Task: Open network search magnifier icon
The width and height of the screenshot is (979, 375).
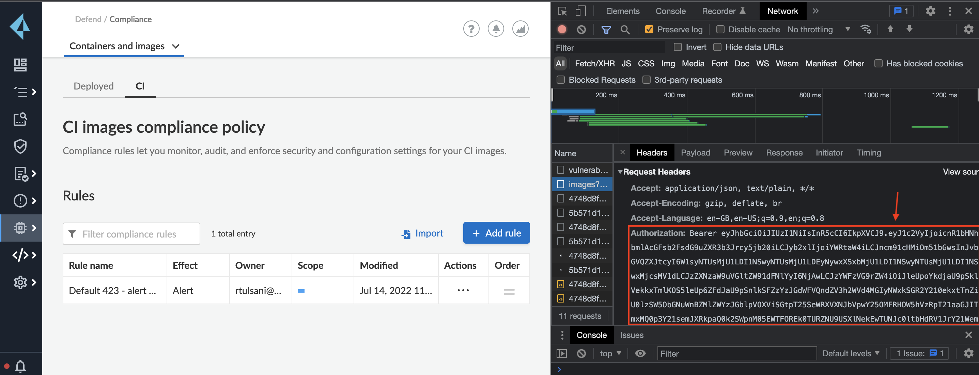Action: tap(624, 29)
